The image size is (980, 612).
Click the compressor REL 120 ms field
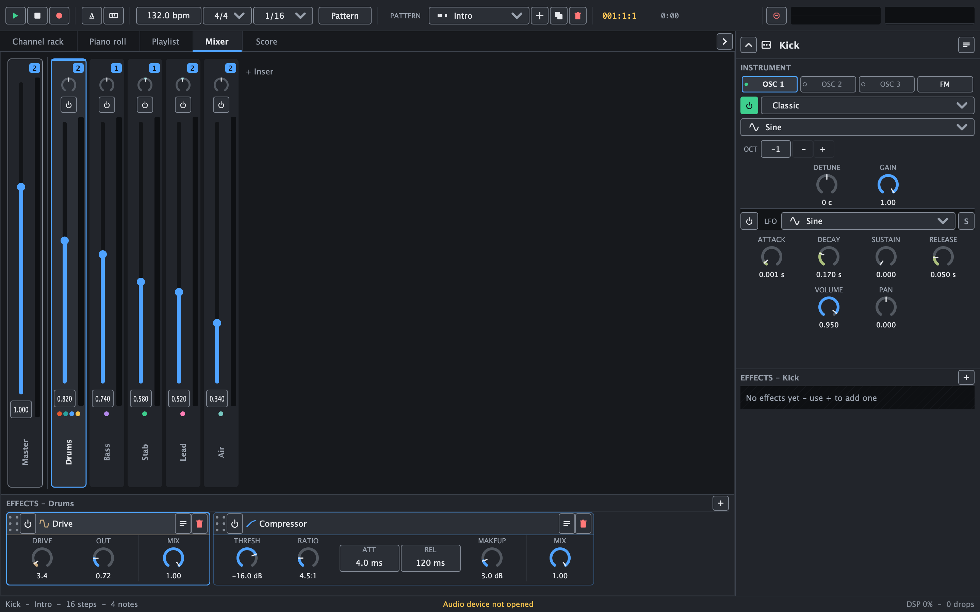(430, 558)
